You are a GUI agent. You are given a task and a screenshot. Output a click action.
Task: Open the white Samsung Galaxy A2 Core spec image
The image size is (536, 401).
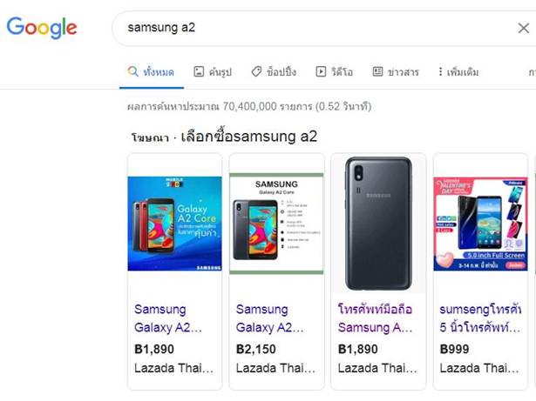coord(276,224)
